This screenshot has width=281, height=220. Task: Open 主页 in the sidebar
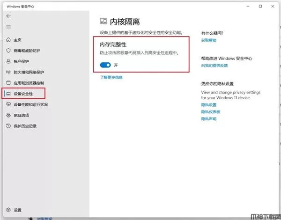pyautogui.click(x=18, y=40)
